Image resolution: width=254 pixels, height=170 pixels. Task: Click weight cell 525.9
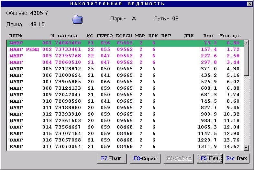click(x=209, y=82)
